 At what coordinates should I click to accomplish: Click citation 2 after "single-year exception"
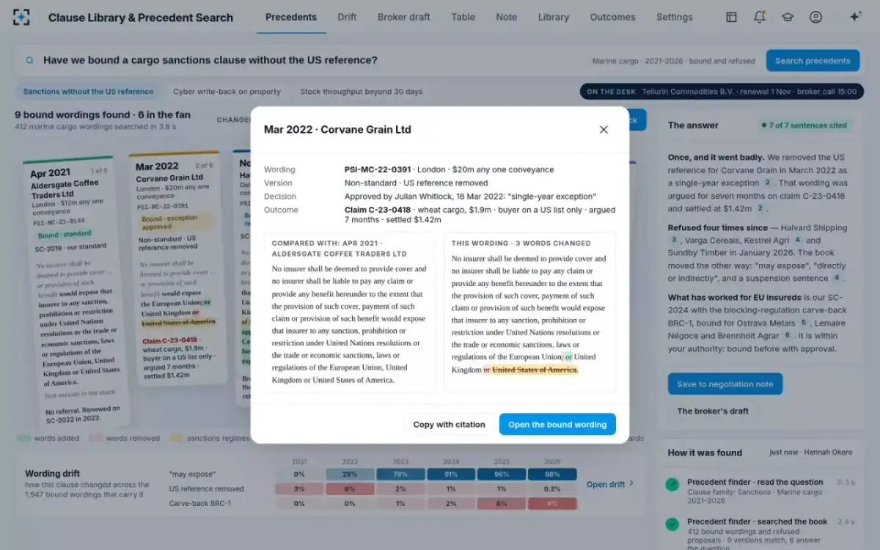pos(767,183)
